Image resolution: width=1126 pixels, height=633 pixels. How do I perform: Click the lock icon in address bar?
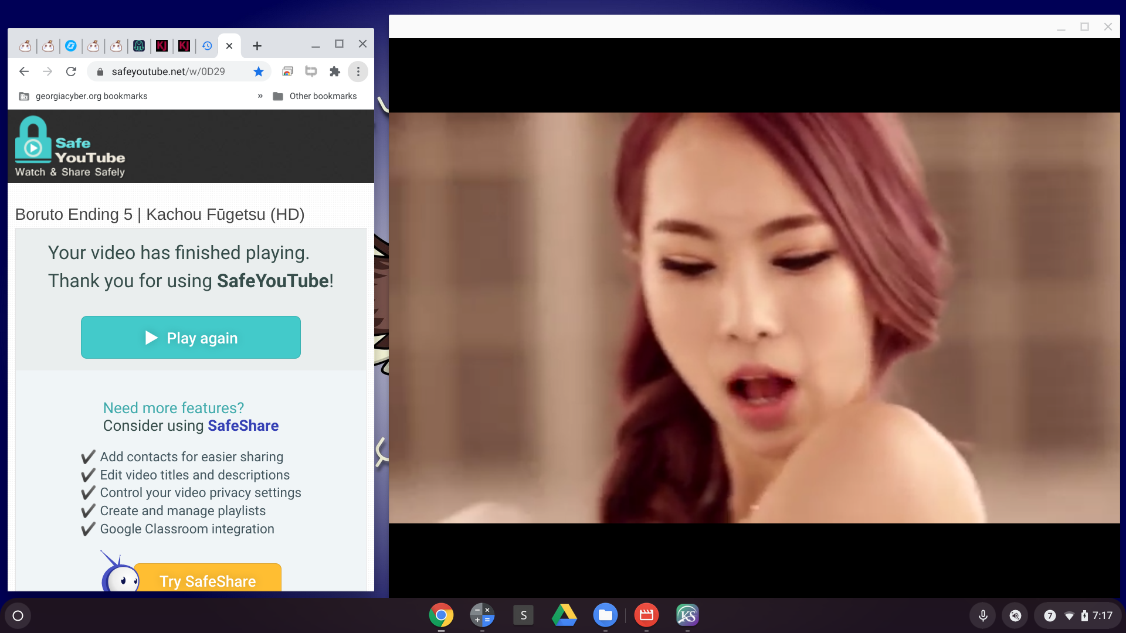[100, 72]
